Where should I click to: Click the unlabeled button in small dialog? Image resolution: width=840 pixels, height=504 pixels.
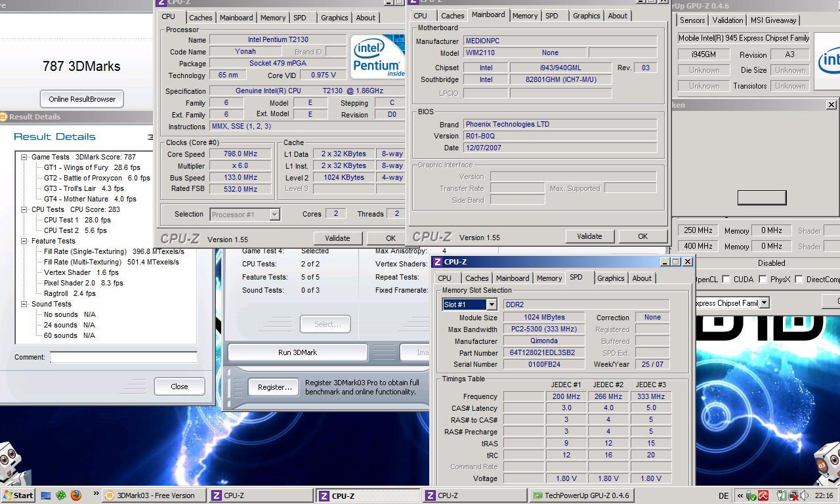point(762,198)
